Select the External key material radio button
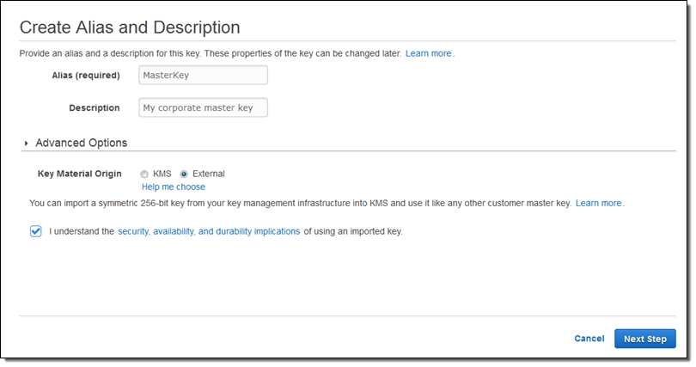 coord(184,174)
